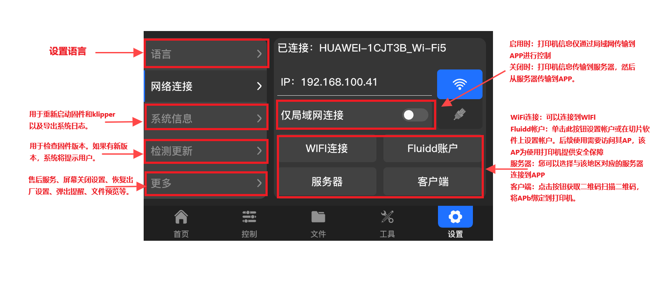Click the IP address field
The height and width of the screenshot is (284, 655).
tap(355, 83)
